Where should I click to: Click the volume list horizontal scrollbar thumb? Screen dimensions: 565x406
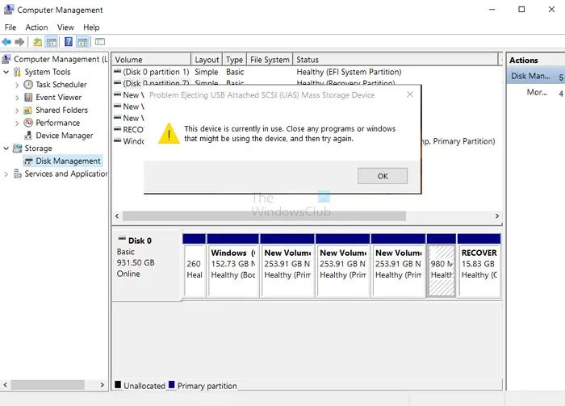click(264, 216)
